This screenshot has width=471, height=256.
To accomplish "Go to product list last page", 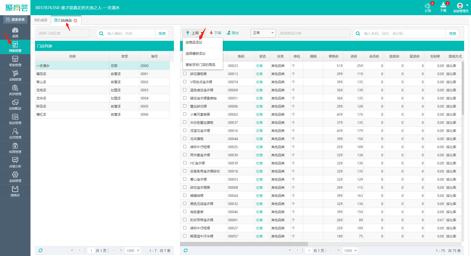I will pos(338,250).
